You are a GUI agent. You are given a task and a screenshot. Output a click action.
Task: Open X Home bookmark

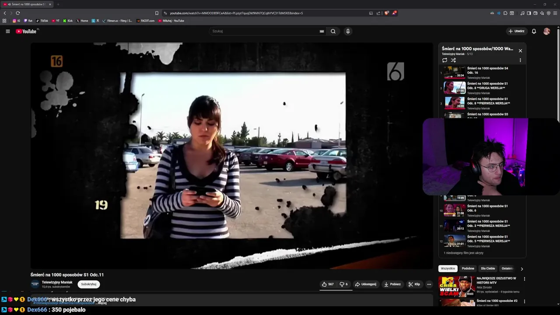pos(82,21)
